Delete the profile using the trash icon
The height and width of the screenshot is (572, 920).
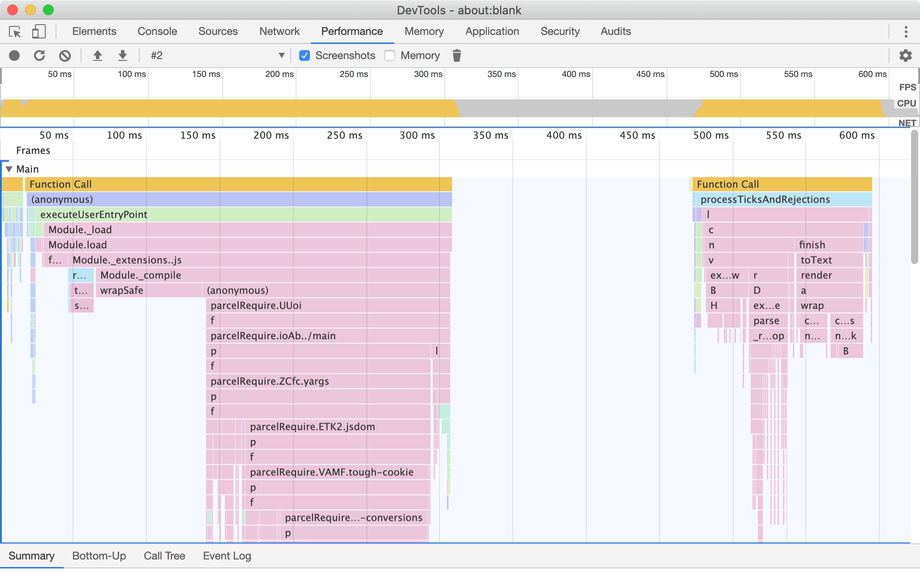456,55
